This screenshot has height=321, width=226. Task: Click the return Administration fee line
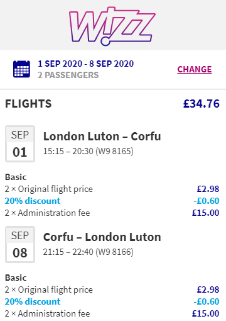click(x=112, y=313)
